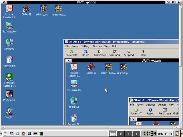The width and height of the screenshot is (183, 137).
Task: Click Power Off in the innermost VMware window
Action: click(x=136, y=112)
